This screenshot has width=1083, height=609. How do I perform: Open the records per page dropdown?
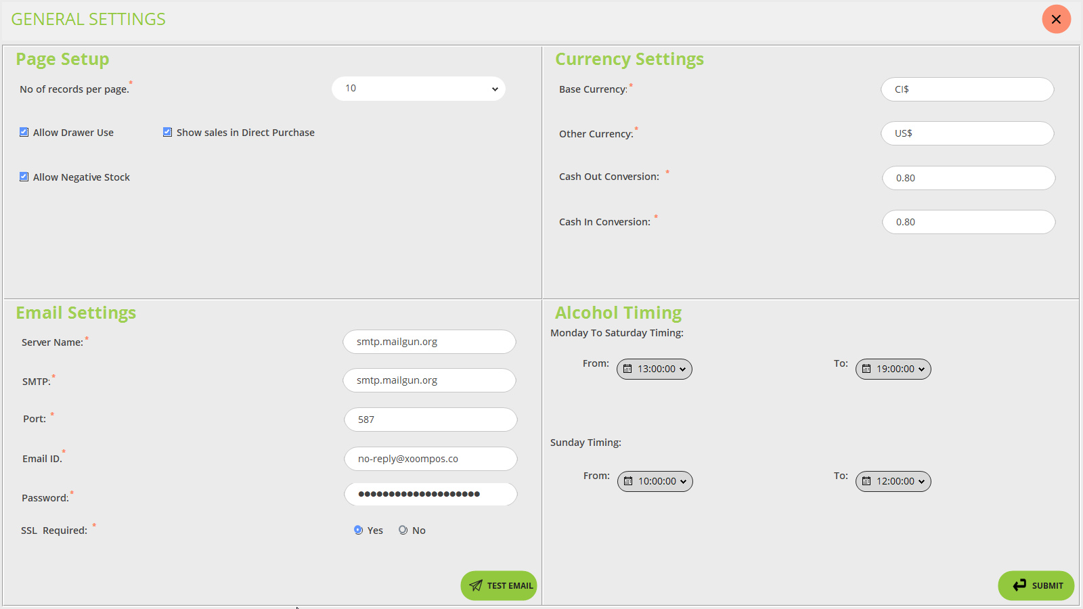point(418,89)
